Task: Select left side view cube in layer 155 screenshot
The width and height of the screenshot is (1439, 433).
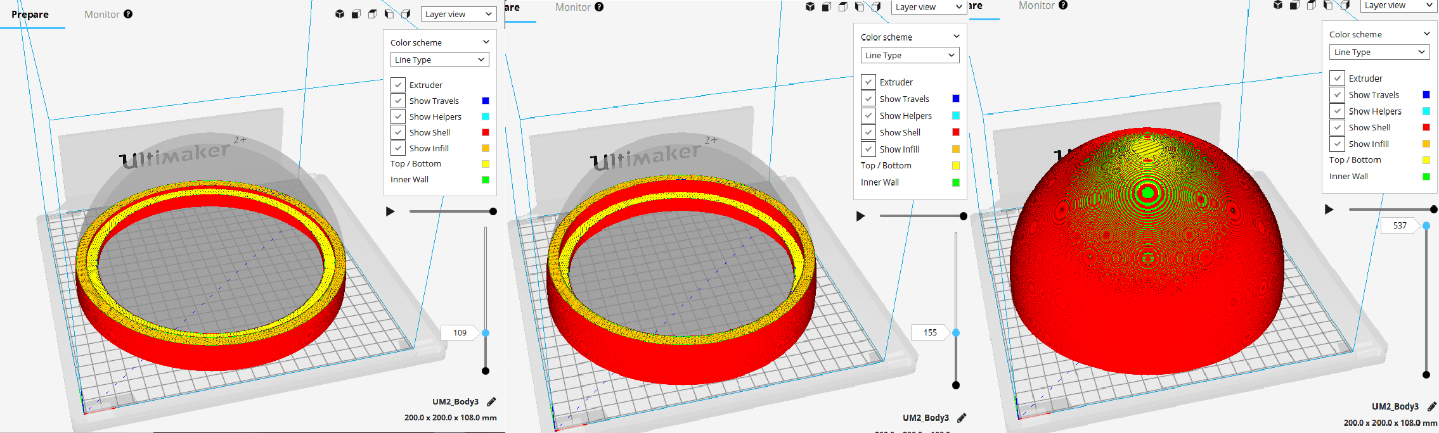Action: (x=860, y=6)
